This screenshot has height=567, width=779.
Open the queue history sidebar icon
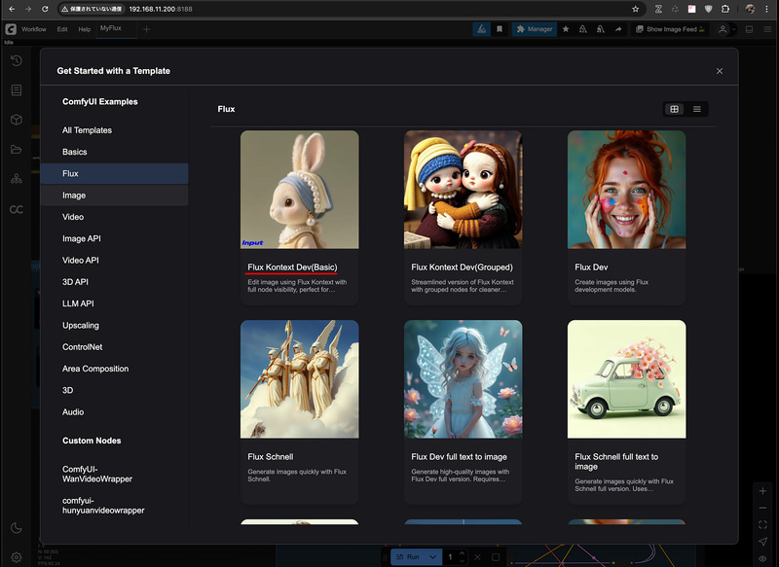[17, 61]
